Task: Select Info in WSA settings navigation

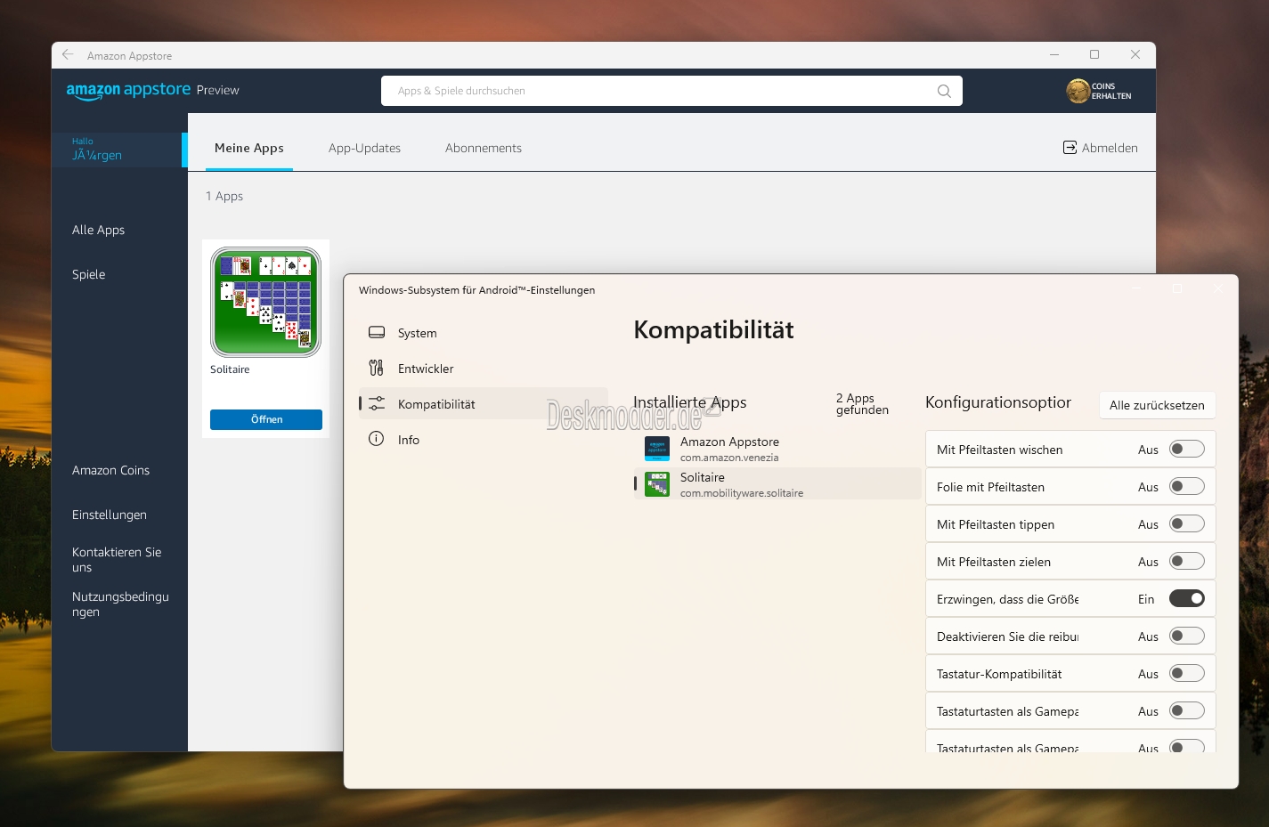Action: [484, 440]
